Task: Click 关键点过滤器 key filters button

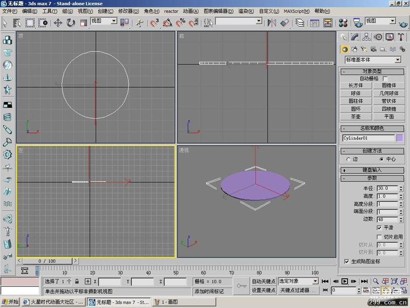Action: tap(298, 290)
